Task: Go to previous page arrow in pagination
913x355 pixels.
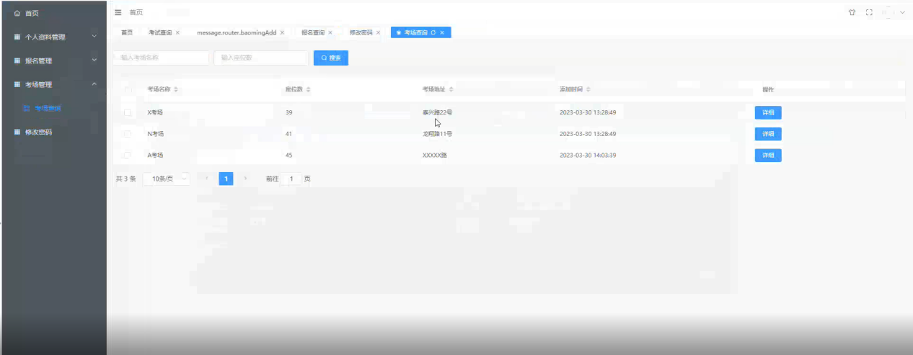Action: click(x=207, y=178)
